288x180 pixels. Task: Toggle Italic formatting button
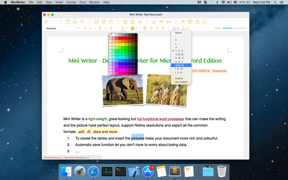tap(105, 28)
